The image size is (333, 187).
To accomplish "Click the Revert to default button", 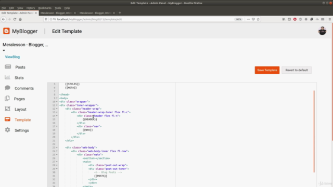I will [297, 70].
